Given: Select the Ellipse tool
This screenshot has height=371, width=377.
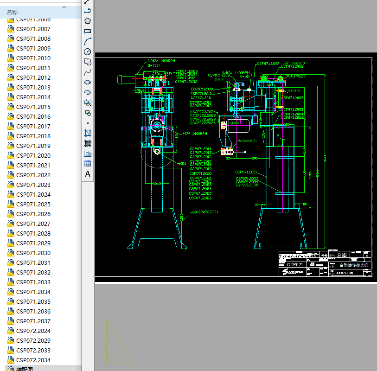Looking at the screenshot, I should tap(87, 82).
